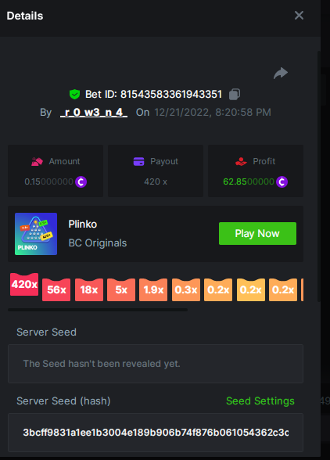Click the share arrow icon

click(281, 74)
